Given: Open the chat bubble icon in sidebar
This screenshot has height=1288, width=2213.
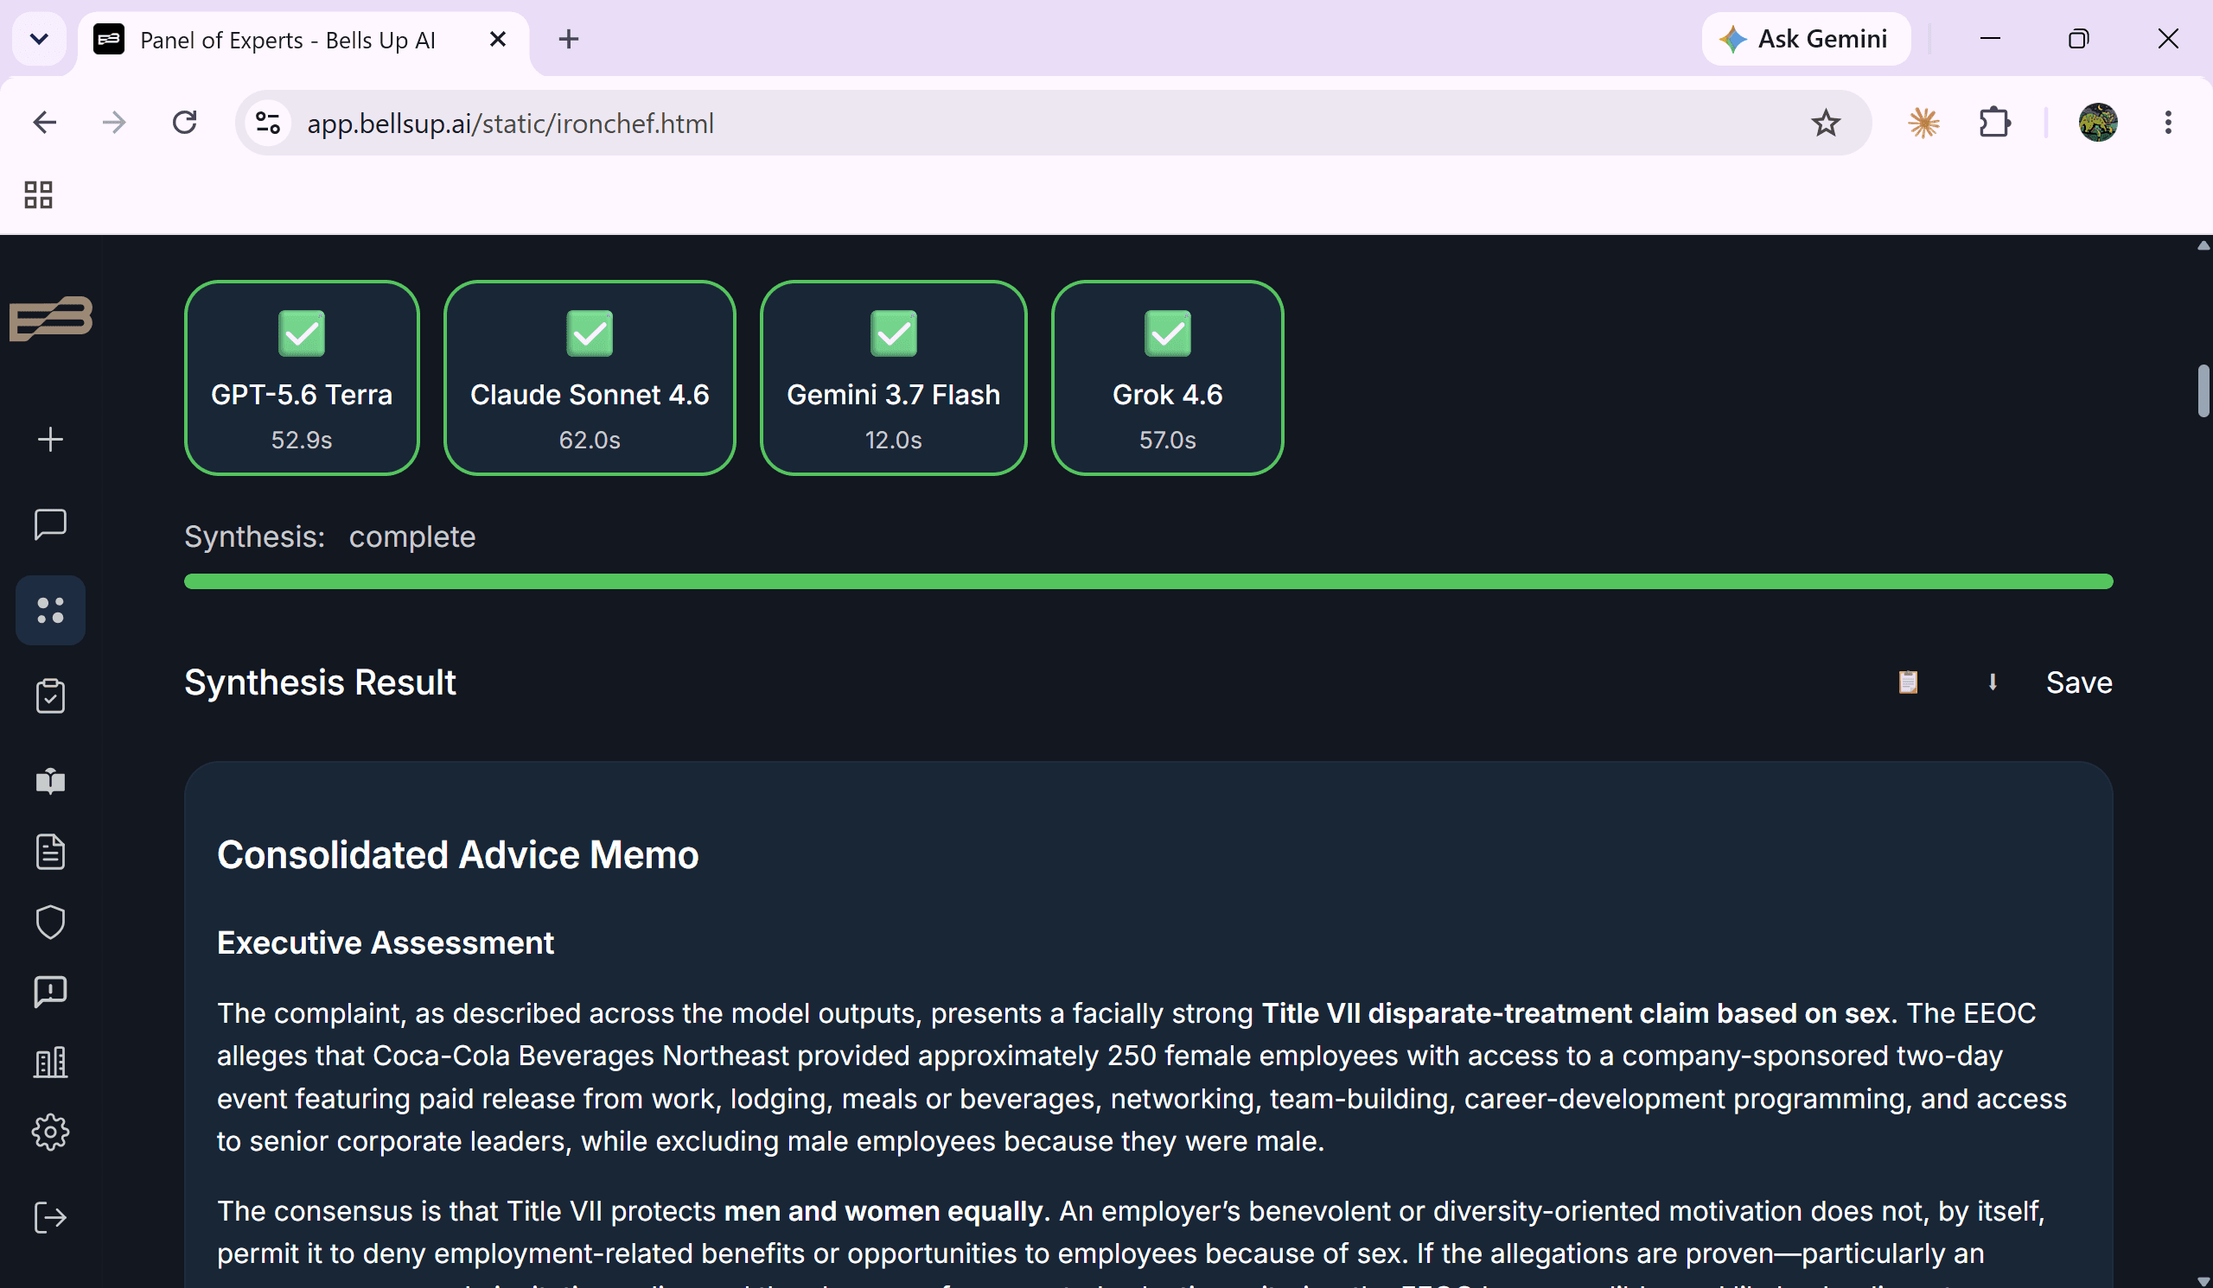Looking at the screenshot, I should pos(51,524).
